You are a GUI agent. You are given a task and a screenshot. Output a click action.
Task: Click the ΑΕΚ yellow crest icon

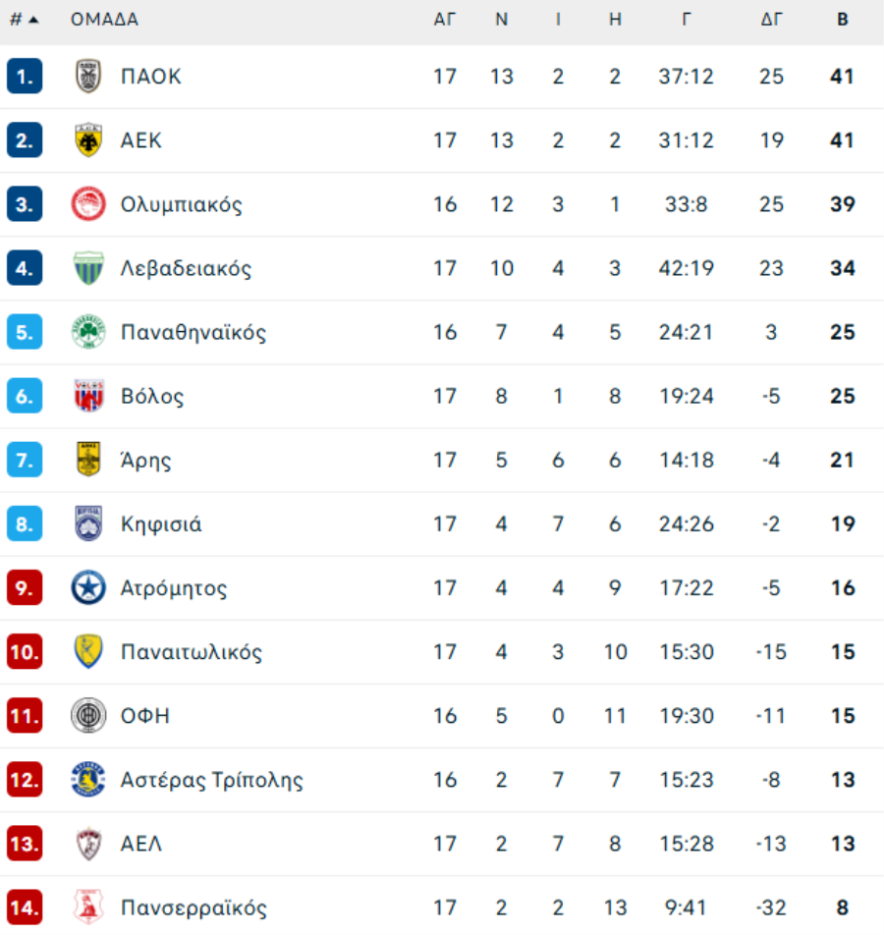[88, 140]
